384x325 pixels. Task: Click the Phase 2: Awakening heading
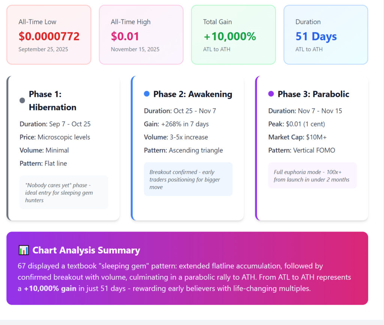click(193, 94)
